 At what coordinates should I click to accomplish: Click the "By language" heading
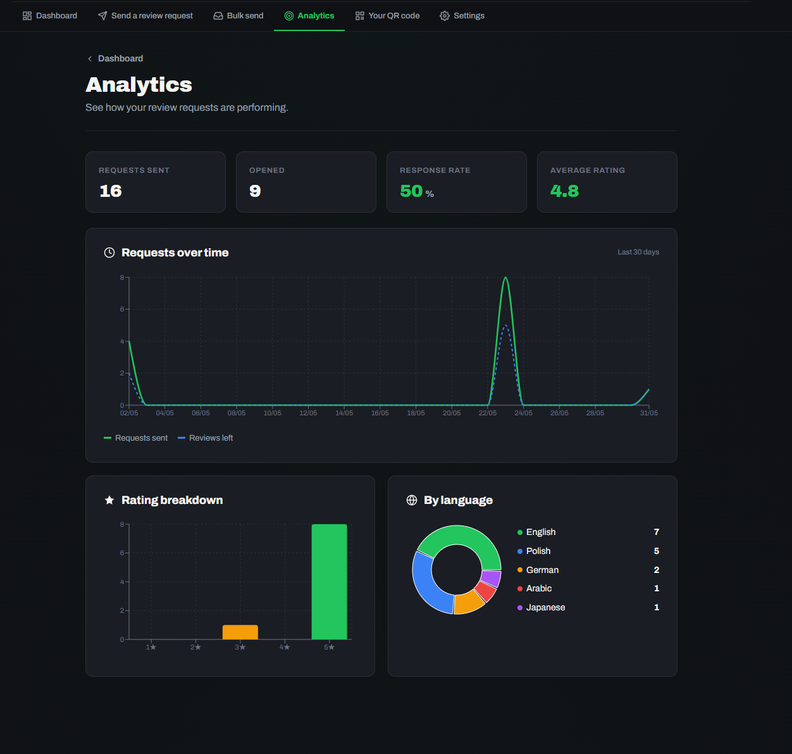coord(458,500)
